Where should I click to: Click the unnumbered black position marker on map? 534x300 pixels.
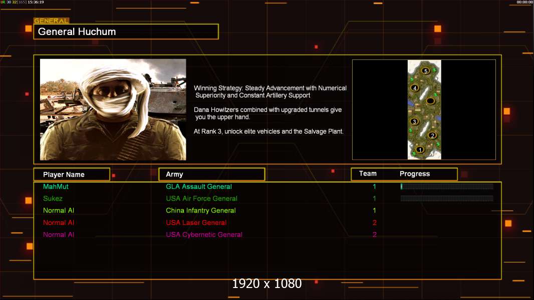tap(430, 101)
